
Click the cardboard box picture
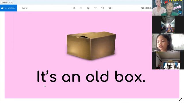coord(91,46)
